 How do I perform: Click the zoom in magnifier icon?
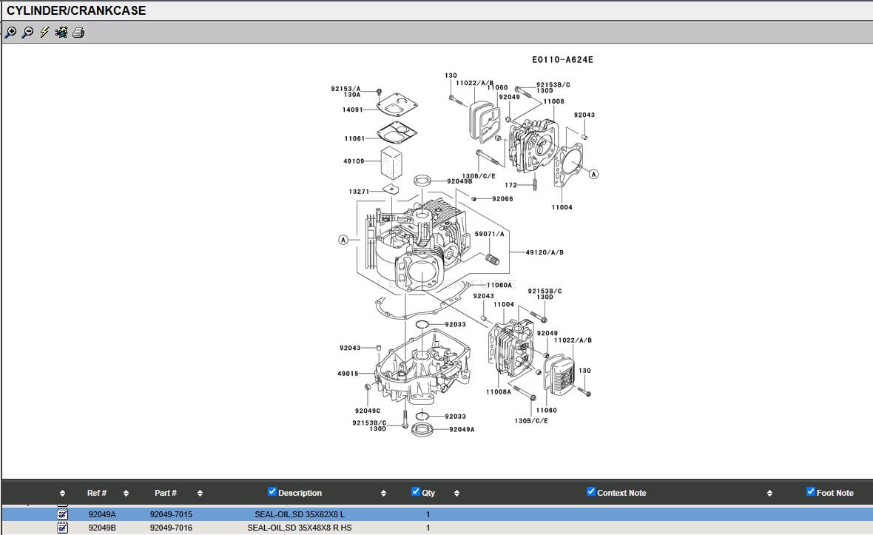pyautogui.click(x=10, y=32)
